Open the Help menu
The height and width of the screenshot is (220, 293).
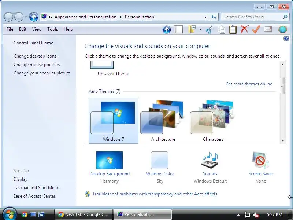pos(68,29)
